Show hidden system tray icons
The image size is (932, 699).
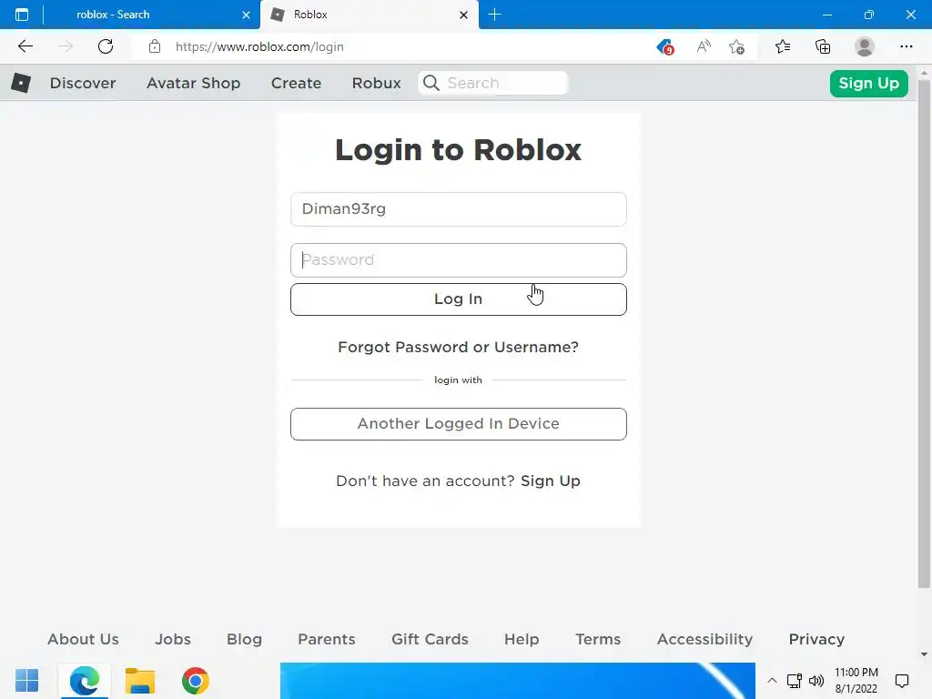point(772,681)
